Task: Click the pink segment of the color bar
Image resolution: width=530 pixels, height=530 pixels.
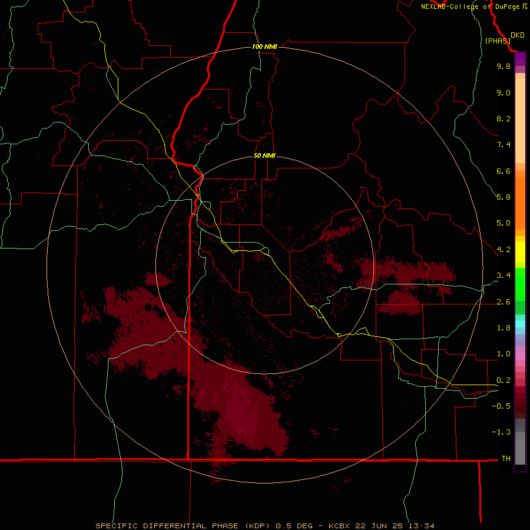Action: (x=520, y=357)
